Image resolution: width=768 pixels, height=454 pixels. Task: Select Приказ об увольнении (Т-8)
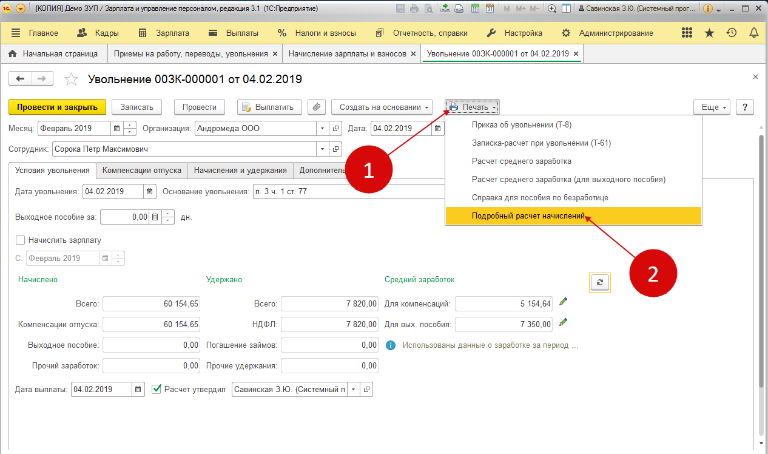573,125
